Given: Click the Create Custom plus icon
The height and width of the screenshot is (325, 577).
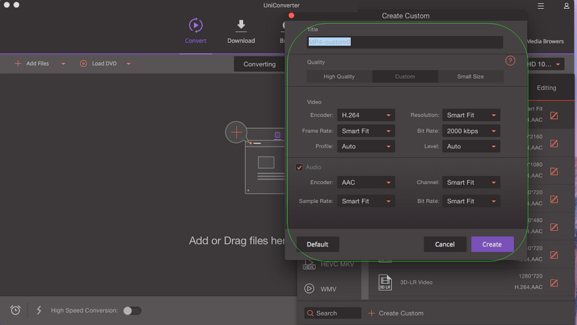Looking at the screenshot, I should coord(372,313).
